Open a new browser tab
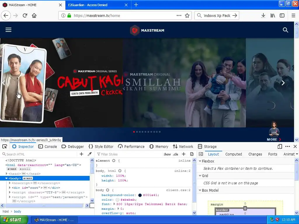 pyautogui.click(x=136, y=5)
